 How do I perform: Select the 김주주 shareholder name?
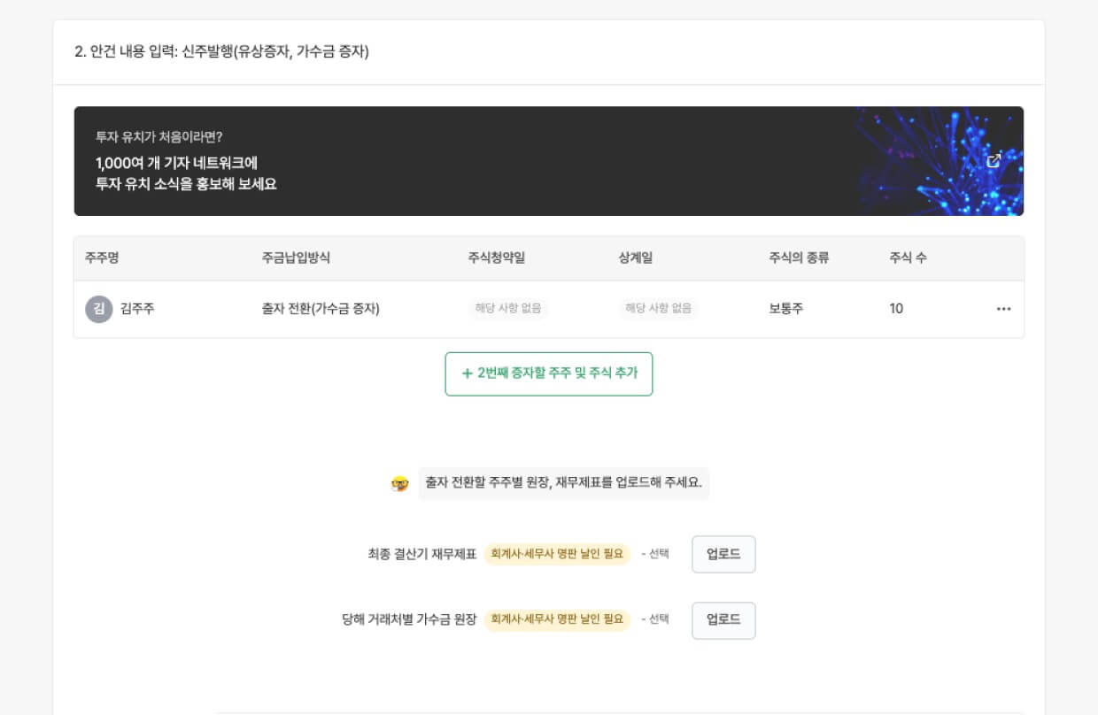click(136, 309)
